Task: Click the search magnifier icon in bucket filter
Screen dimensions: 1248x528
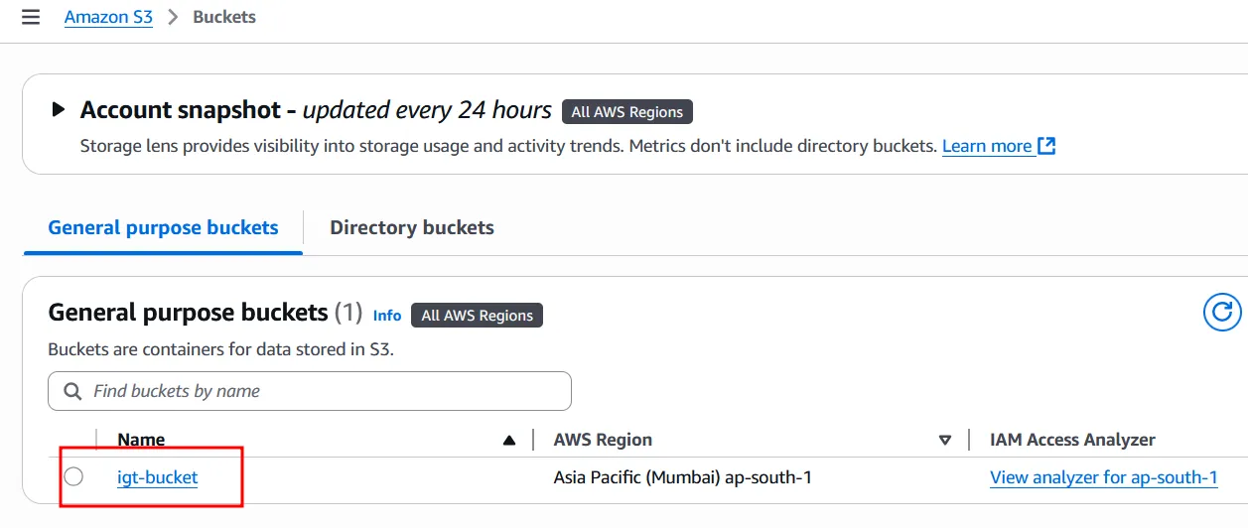Action: click(72, 391)
